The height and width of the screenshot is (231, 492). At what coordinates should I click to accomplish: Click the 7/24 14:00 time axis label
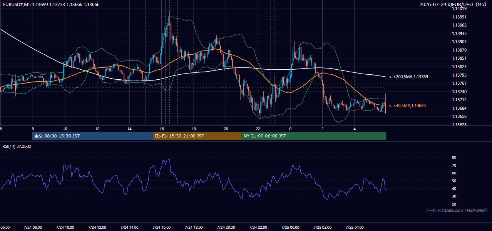click(129, 227)
